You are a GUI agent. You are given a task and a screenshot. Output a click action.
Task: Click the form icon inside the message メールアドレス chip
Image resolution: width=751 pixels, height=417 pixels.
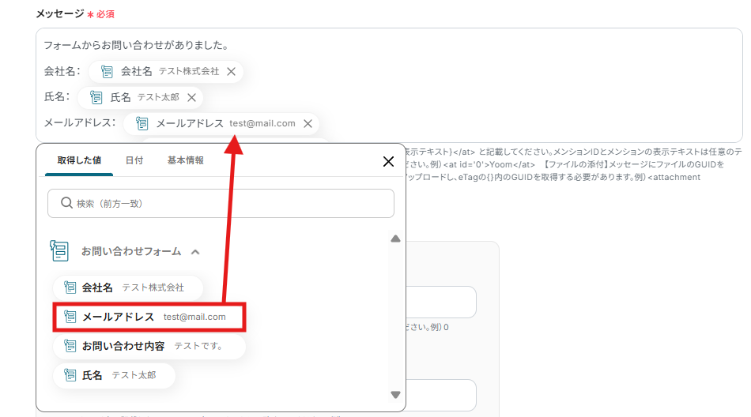(x=142, y=123)
